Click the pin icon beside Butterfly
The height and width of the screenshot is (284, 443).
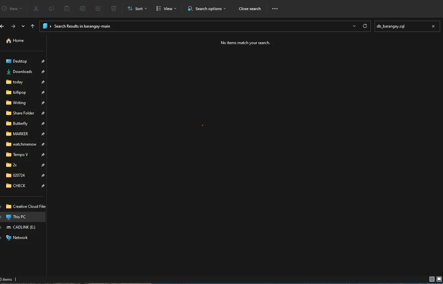pyautogui.click(x=43, y=124)
